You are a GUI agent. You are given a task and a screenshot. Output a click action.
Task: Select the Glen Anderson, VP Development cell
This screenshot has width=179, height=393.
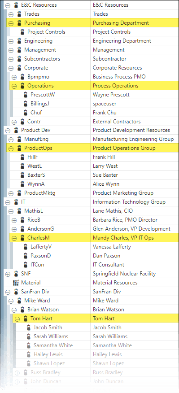point(135,229)
